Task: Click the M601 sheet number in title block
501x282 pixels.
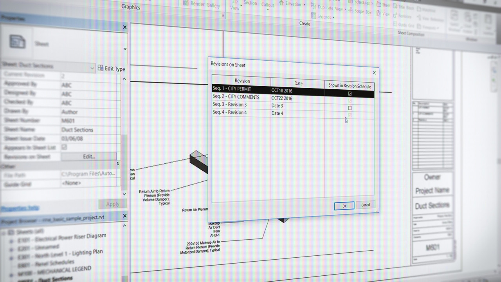Action: (433, 248)
